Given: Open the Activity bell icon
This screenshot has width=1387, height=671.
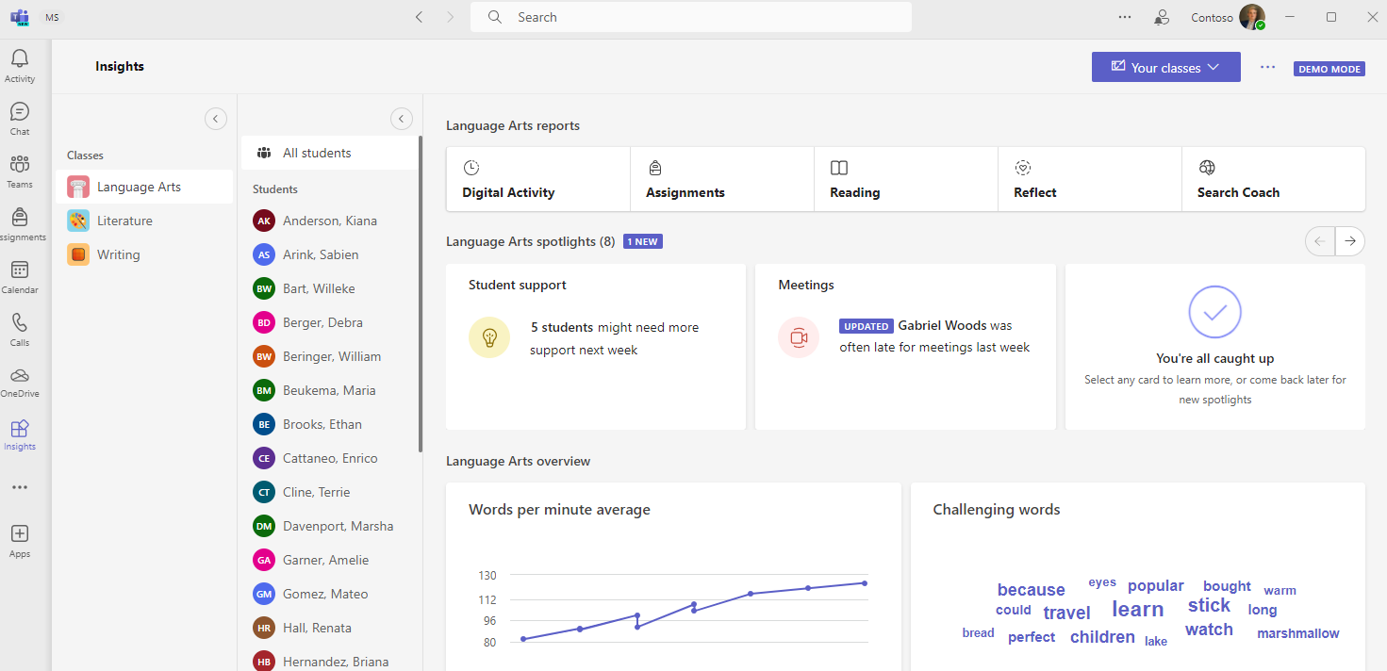Looking at the screenshot, I should pos(20,59).
